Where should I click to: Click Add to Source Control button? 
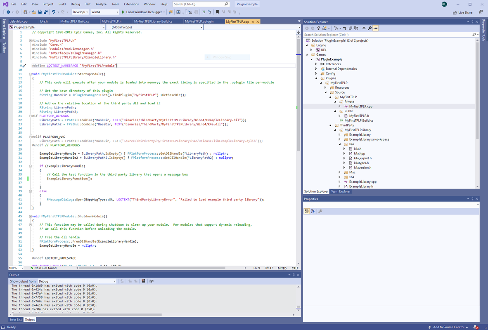[448, 327]
